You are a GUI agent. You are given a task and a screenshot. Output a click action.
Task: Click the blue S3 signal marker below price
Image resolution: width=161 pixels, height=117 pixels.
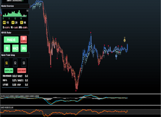pos(116,56)
